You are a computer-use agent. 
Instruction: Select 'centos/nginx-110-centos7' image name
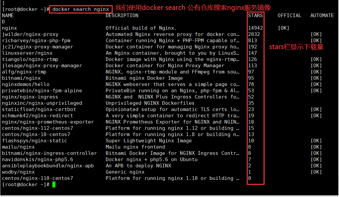38,179
